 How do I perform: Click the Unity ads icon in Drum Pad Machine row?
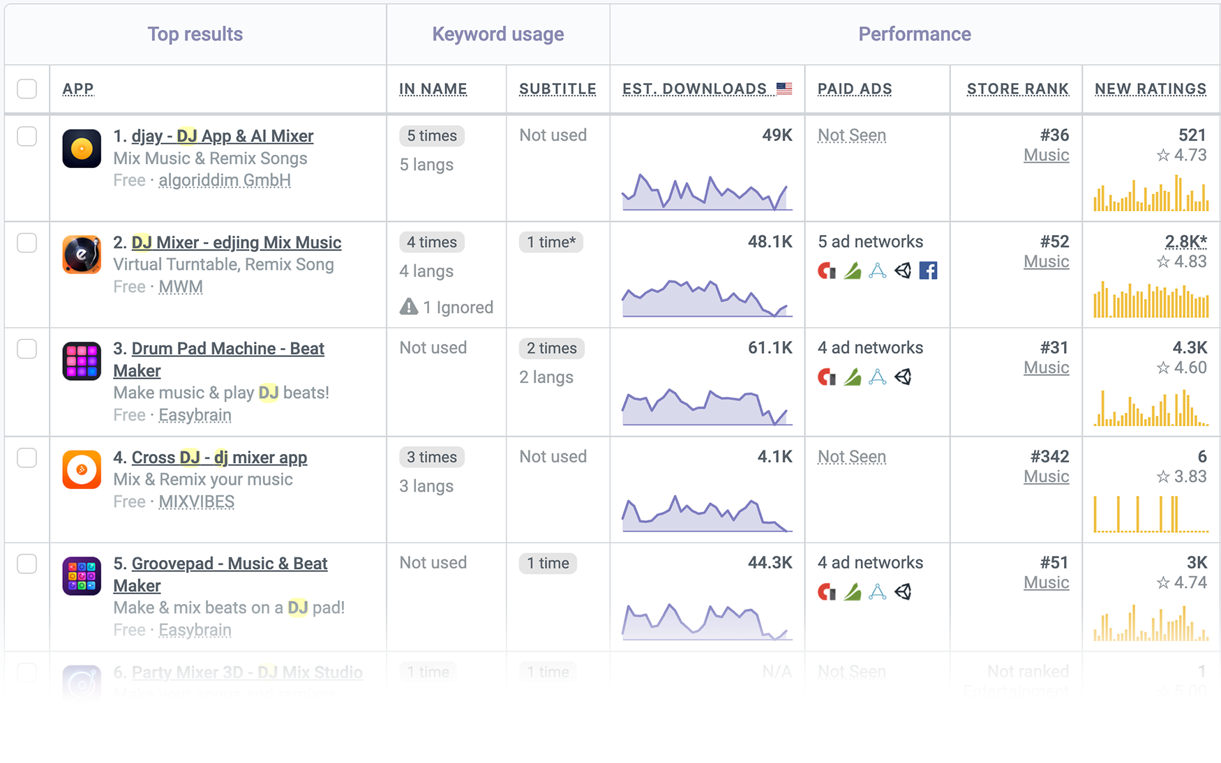point(903,377)
